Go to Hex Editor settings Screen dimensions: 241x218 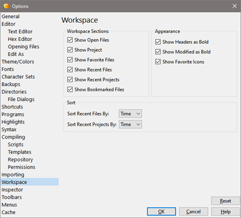pos(20,39)
